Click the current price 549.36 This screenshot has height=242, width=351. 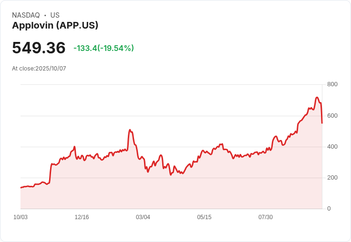click(39, 48)
